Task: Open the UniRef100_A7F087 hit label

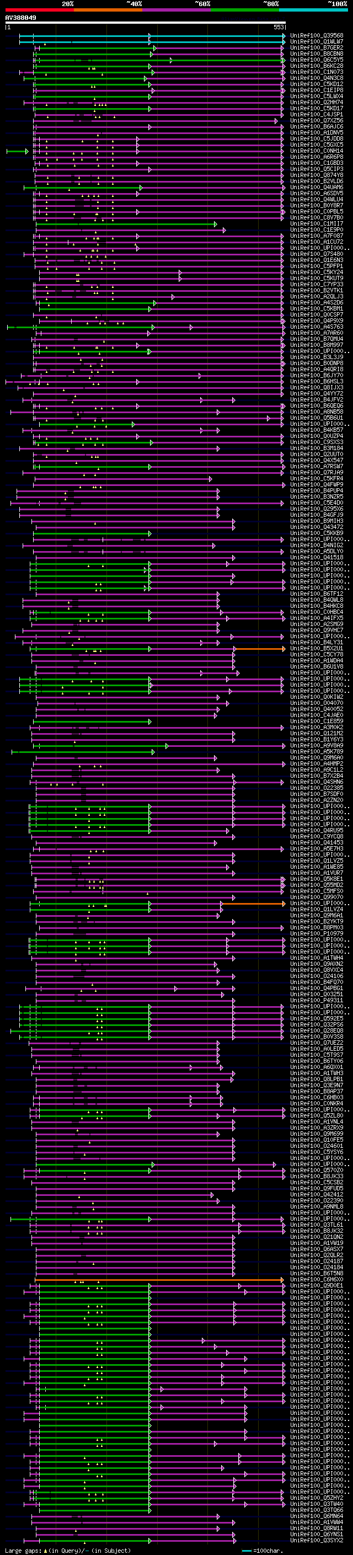Action: [316, 236]
